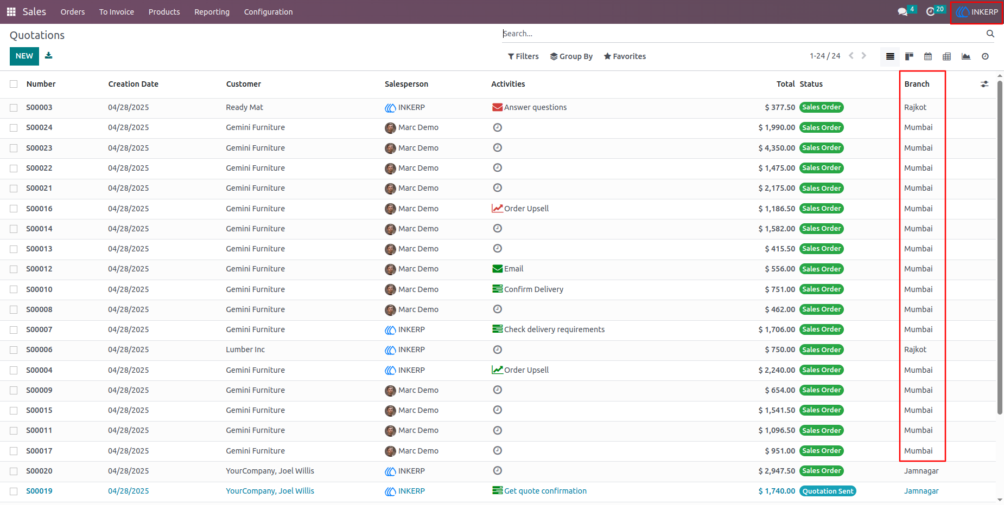The height and width of the screenshot is (505, 1004).
Task: Open the Email activity icon for S00012
Action: (x=497, y=269)
